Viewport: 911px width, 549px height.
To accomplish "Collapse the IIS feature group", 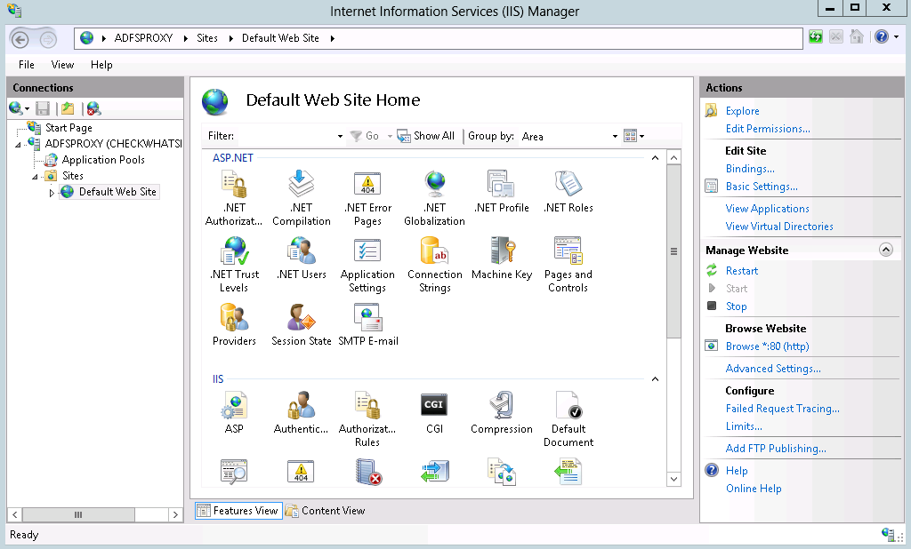I will (x=655, y=379).
